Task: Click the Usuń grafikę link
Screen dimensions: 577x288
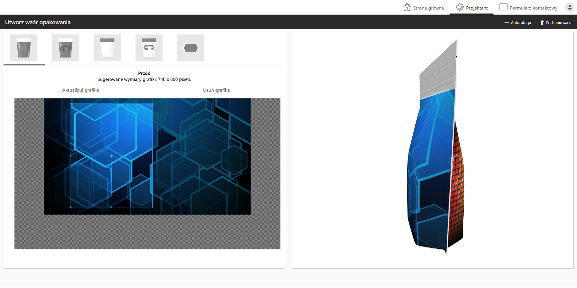Action: (216, 90)
